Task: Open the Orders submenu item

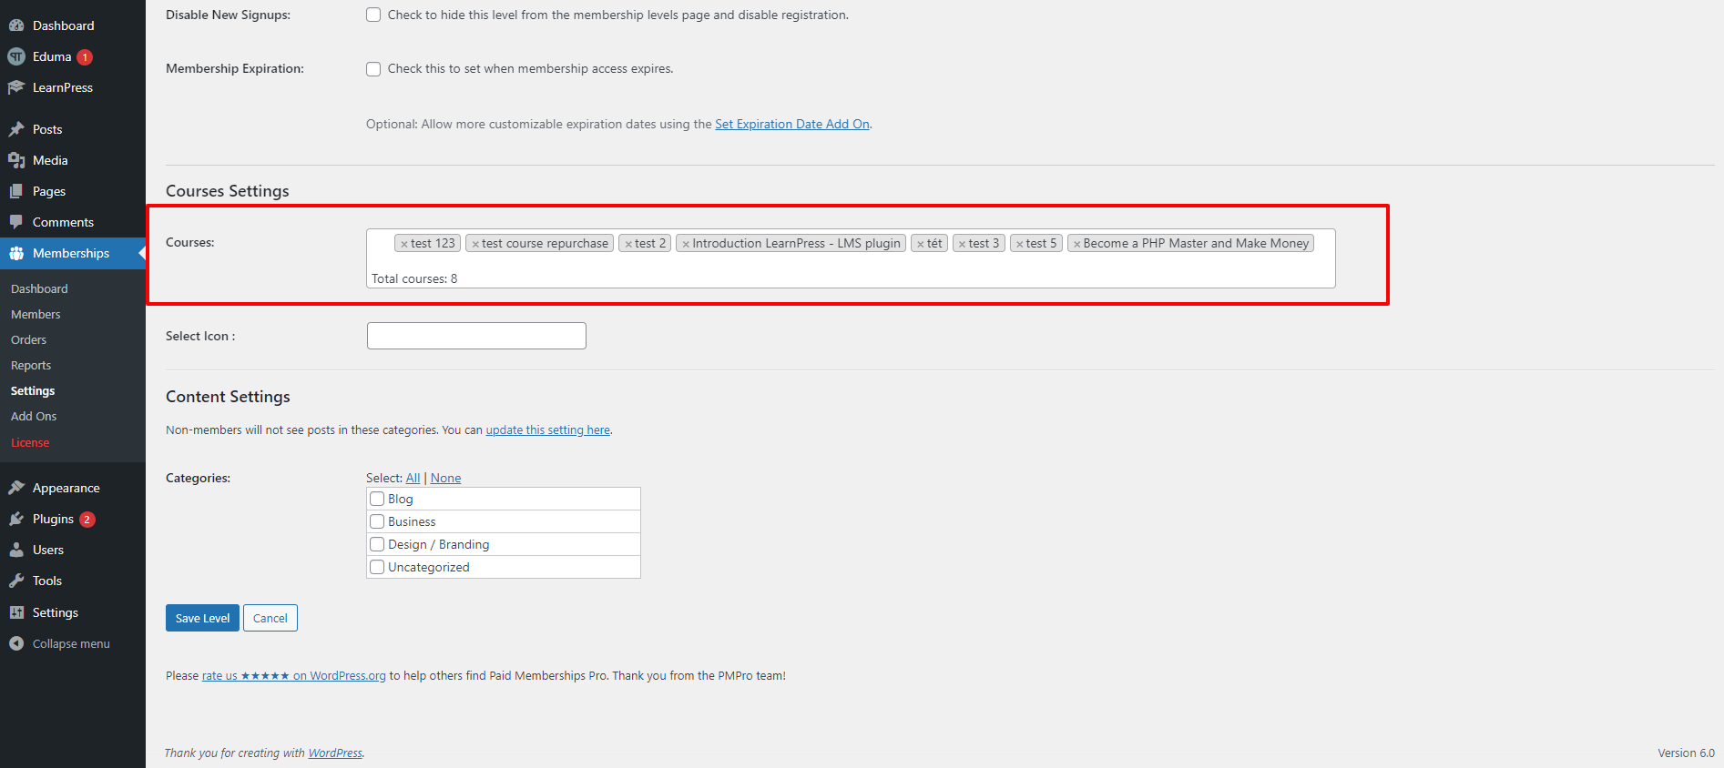Action: click(x=28, y=339)
